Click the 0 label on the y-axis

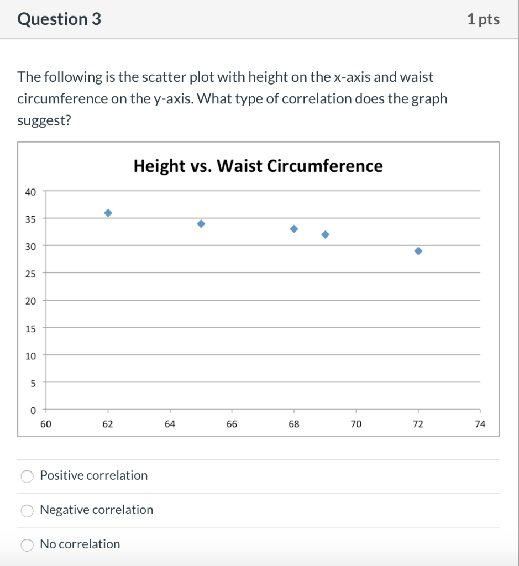(34, 410)
